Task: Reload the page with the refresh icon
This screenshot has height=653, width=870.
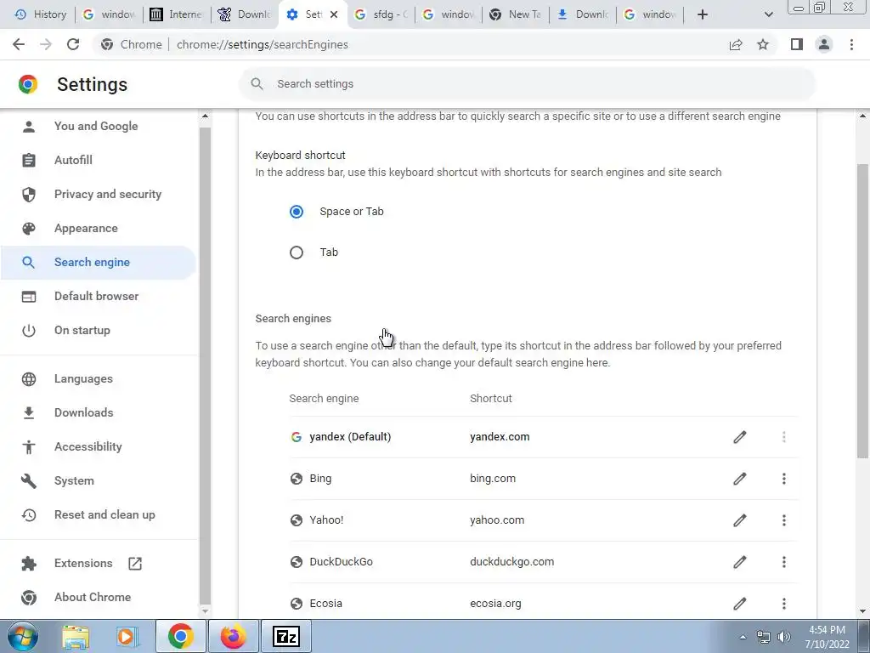Action: pyautogui.click(x=73, y=44)
